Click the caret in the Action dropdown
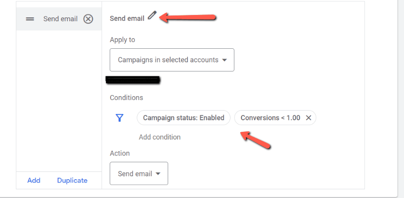The width and height of the screenshot is (404, 198). point(158,174)
